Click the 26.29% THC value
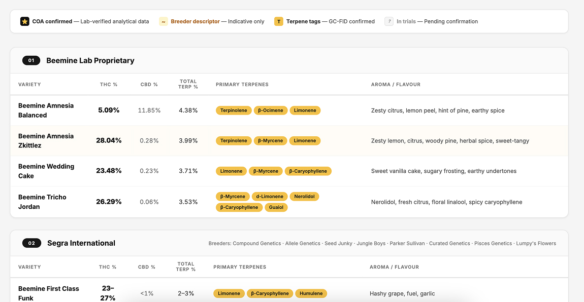This screenshot has height=302, width=584. (x=109, y=202)
